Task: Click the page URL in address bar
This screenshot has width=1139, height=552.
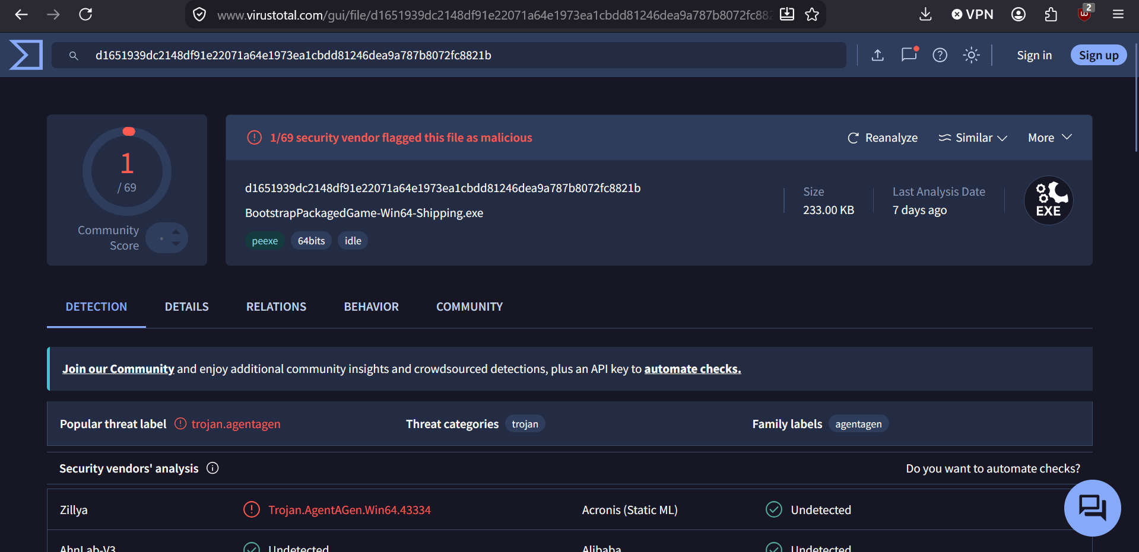Action: pyautogui.click(x=494, y=15)
